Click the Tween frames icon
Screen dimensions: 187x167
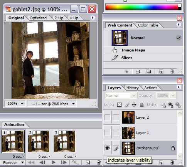click(76, 162)
